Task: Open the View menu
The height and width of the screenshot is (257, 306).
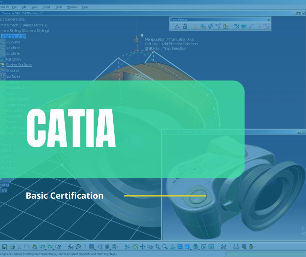Action: click(35, 7)
